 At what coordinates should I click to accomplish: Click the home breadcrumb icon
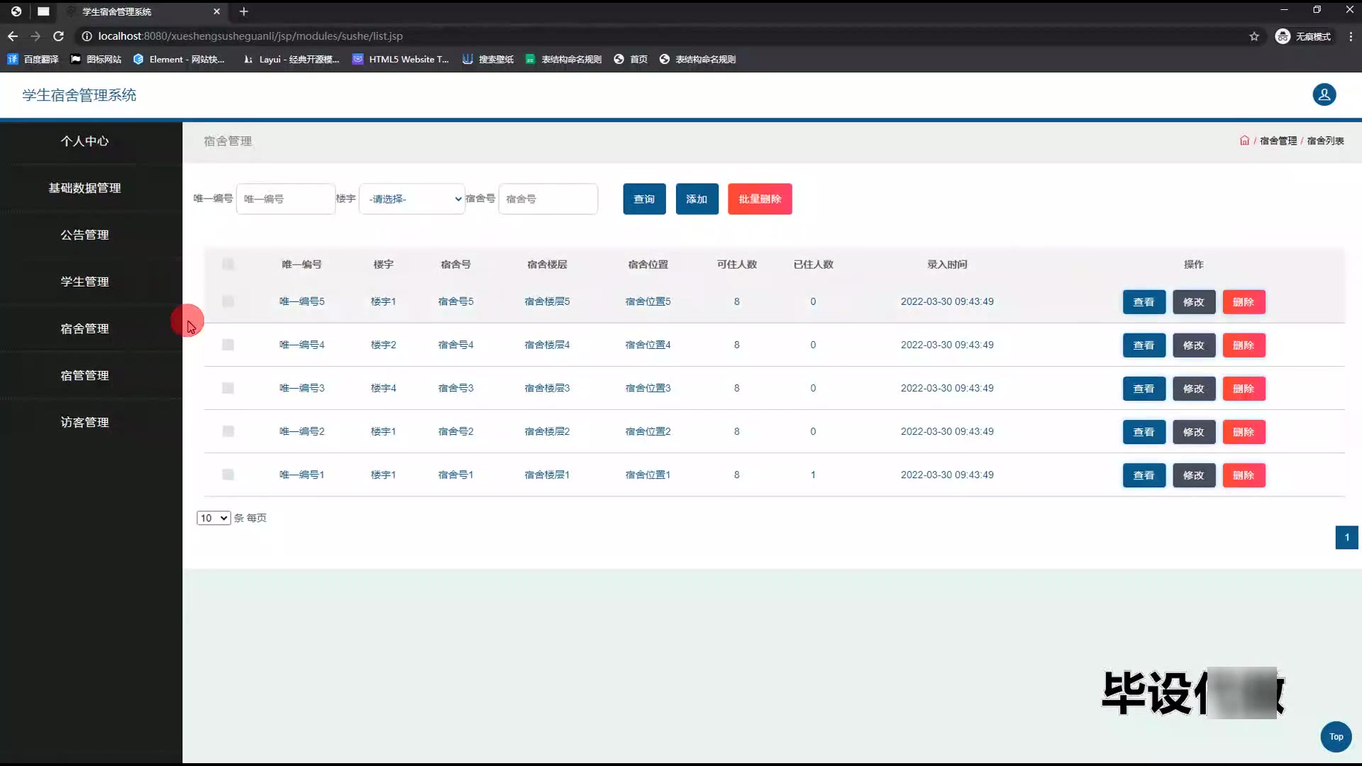[x=1244, y=140]
